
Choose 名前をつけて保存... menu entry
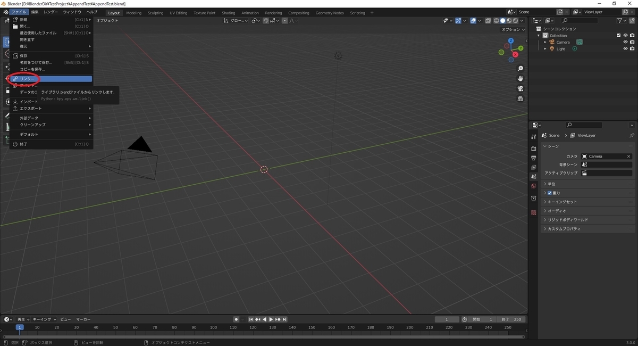click(51, 62)
